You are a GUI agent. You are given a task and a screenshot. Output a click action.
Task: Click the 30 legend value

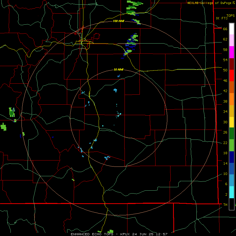225,122
